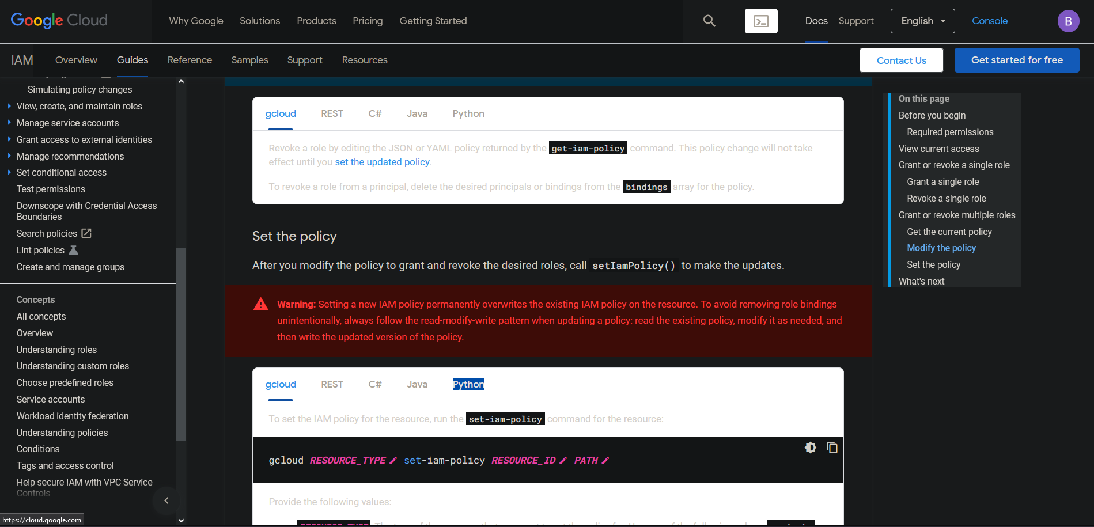
Task: Click the Contact Us button
Action: click(x=901, y=60)
